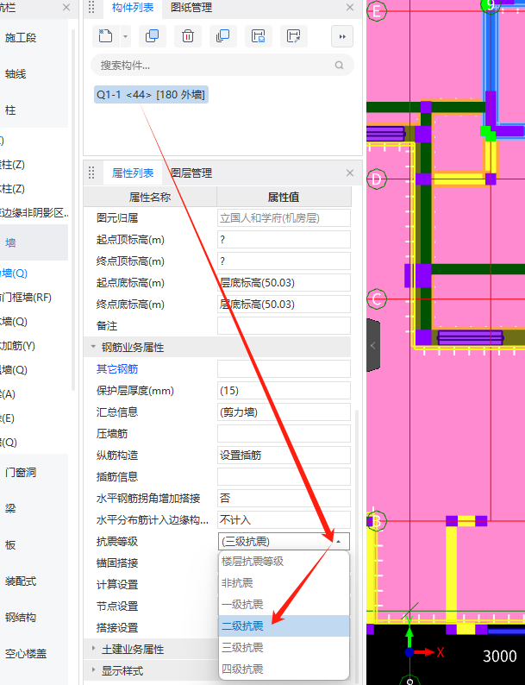Expand the 土建业务属性 section
Viewport: 525px width, 685px height.
(x=93, y=648)
